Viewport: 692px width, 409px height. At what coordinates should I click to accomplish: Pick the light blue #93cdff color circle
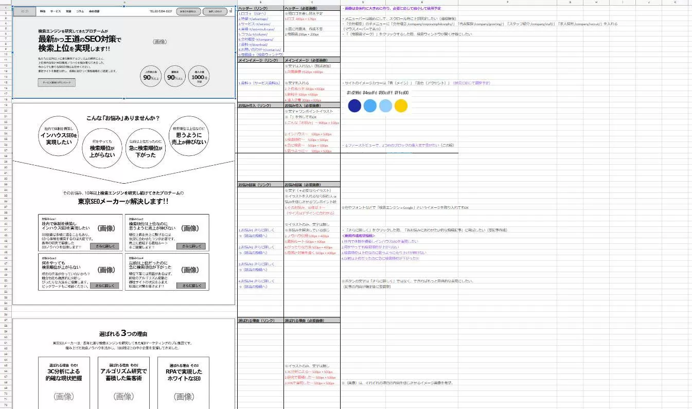385,105
